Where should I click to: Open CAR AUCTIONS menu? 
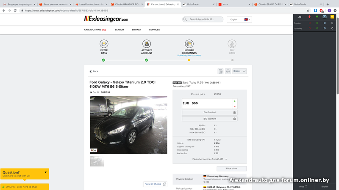[95, 30]
